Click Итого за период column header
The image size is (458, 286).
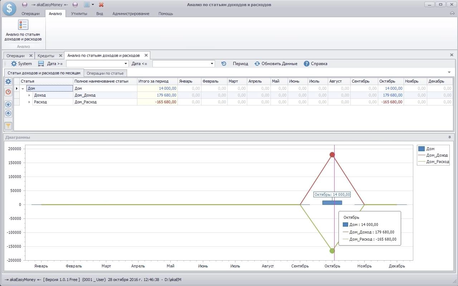pos(157,82)
